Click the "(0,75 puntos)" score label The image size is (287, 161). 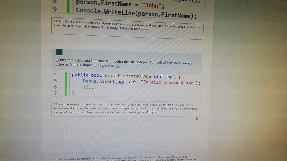104,66
